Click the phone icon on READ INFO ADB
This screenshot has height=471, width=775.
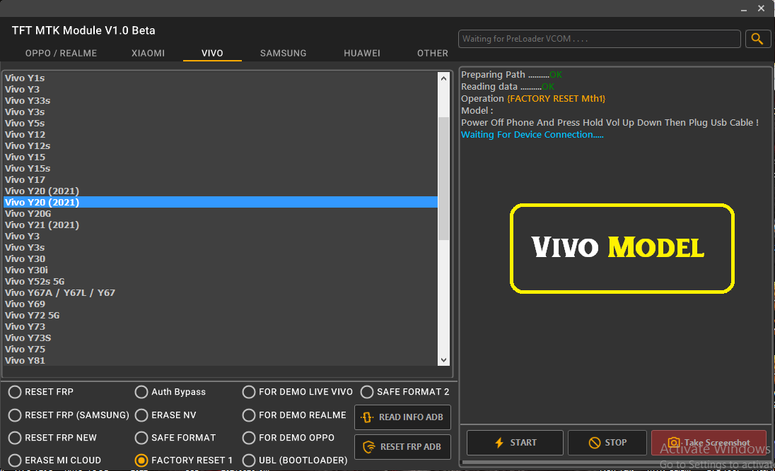click(x=367, y=417)
